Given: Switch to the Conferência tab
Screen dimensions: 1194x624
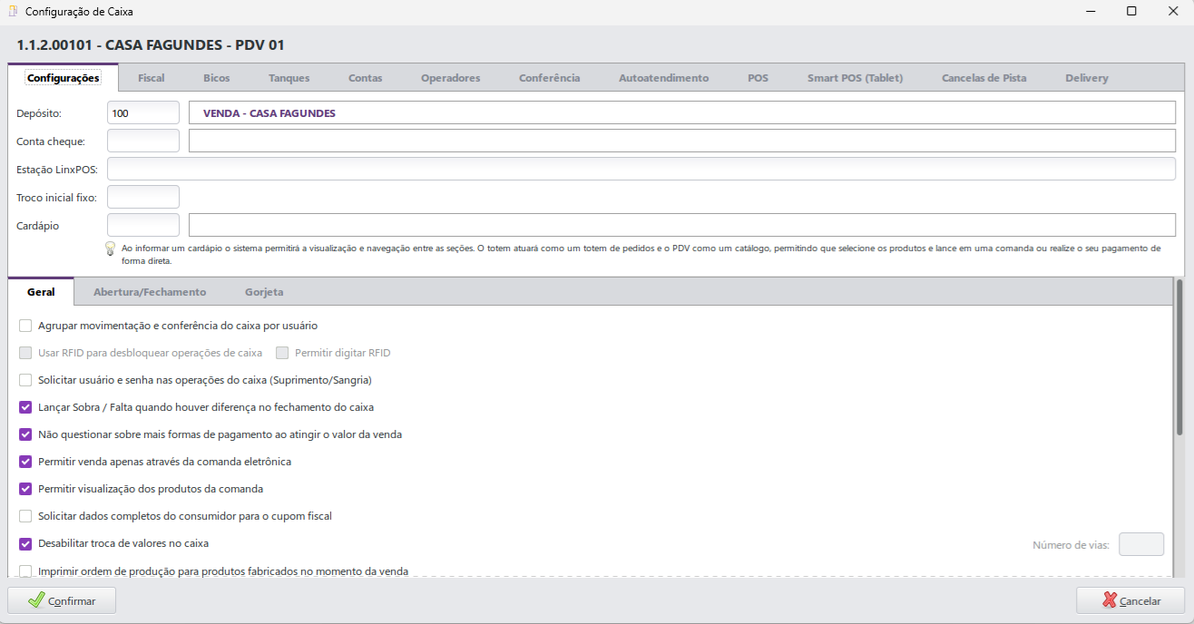Looking at the screenshot, I should pos(550,78).
